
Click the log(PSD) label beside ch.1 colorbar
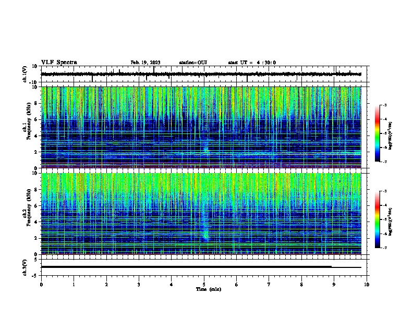[x=391, y=136]
